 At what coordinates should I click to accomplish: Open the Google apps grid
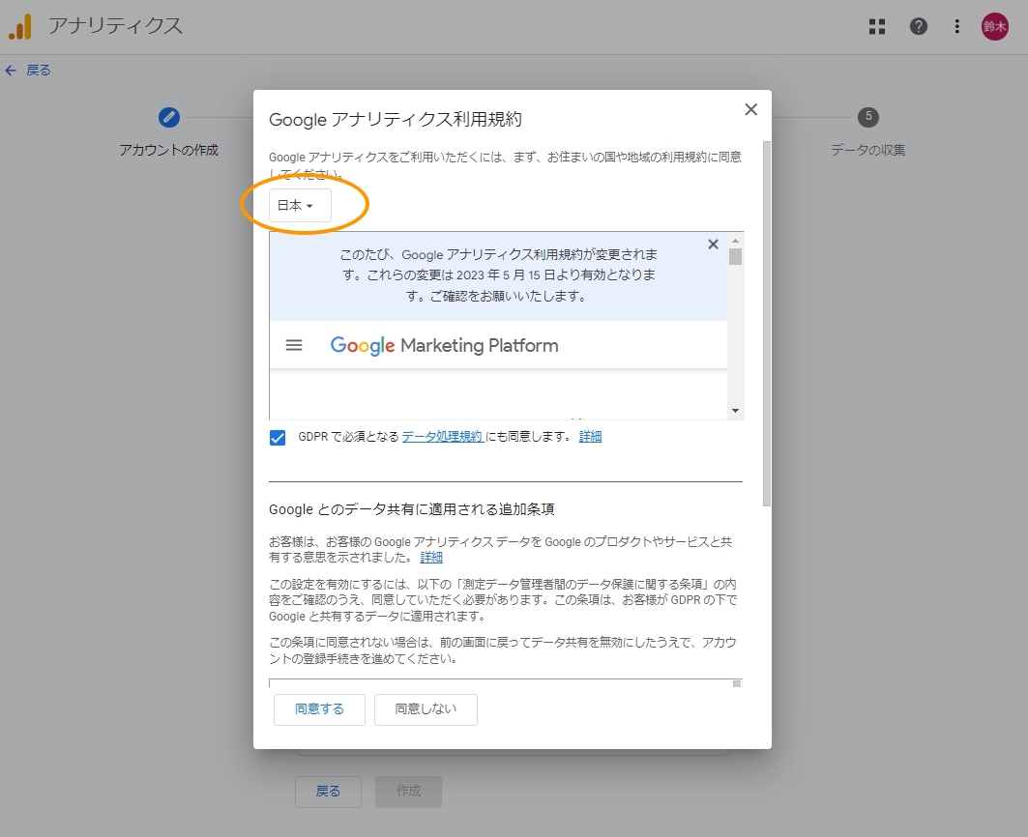pos(877,27)
